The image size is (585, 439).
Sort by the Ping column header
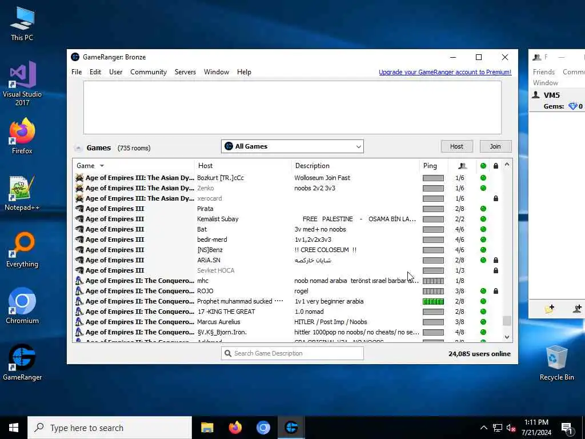pos(430,166)
